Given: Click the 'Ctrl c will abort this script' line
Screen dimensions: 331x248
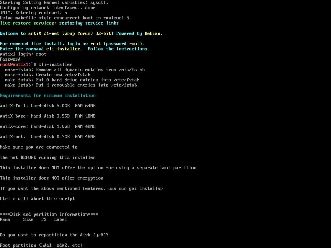Looking at the screenshot, I should (x=37, y=199).
